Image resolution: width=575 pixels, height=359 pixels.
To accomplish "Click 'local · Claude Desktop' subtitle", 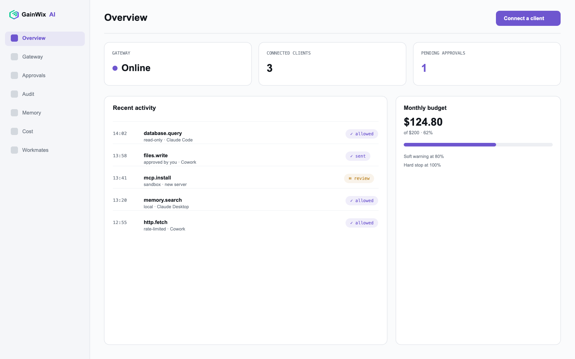I will (x=166, y=207).
